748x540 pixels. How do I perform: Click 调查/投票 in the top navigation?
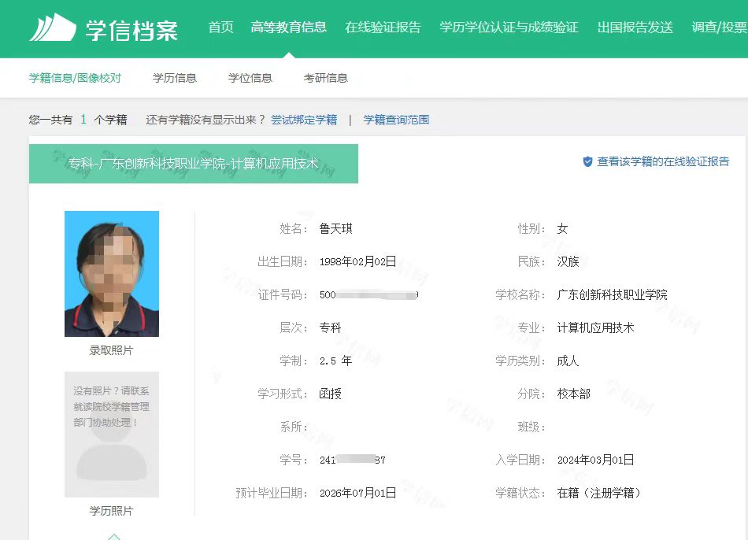pyautogui.click(x=719, y=28)
